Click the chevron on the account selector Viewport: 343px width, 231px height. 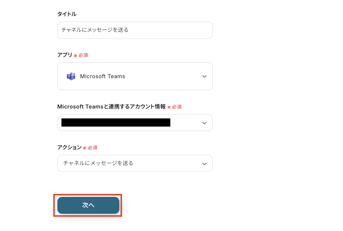(x=204, y=123)
